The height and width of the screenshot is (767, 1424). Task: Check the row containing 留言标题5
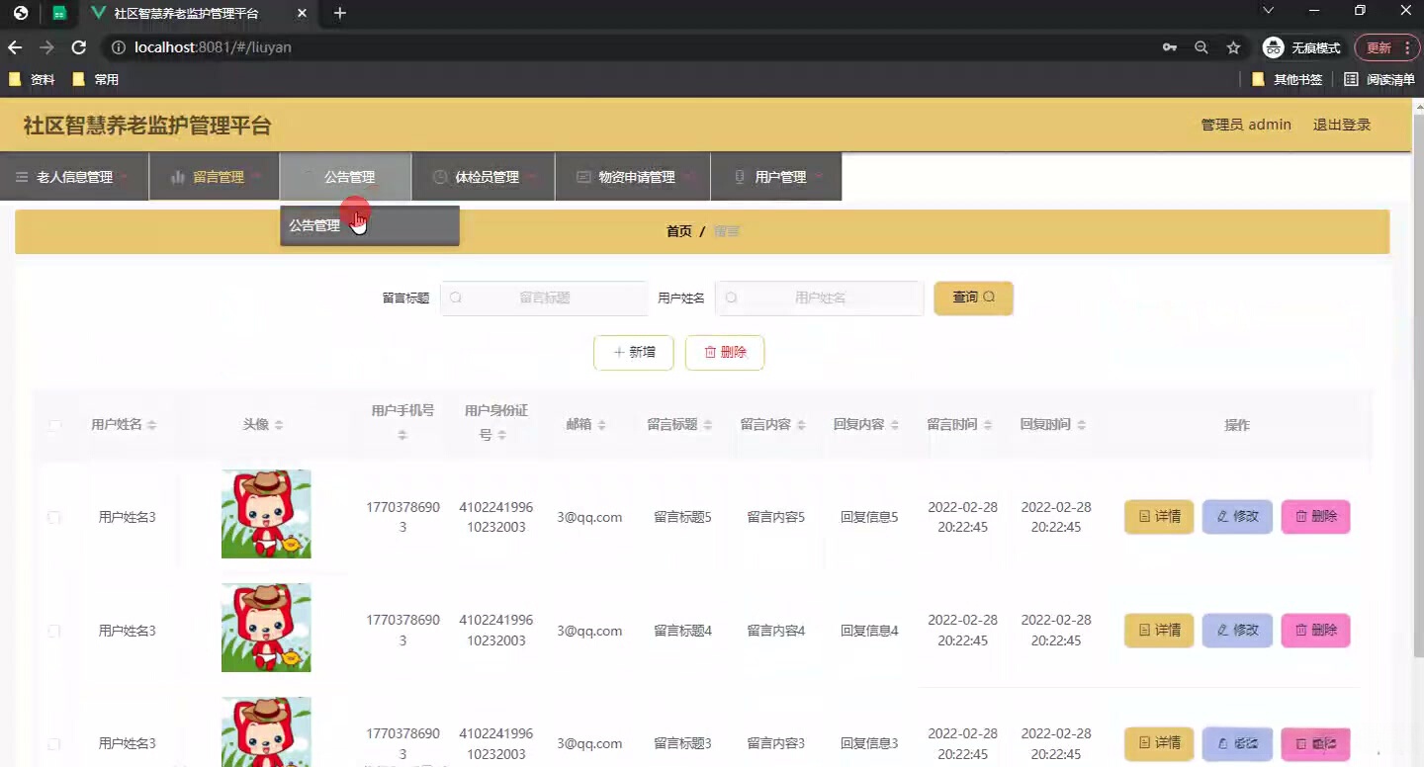click(x=54, y=517)
